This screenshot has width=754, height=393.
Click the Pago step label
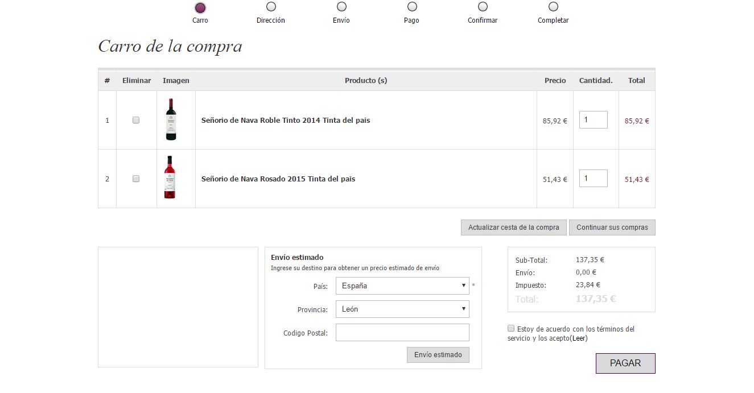pos(411,20)
